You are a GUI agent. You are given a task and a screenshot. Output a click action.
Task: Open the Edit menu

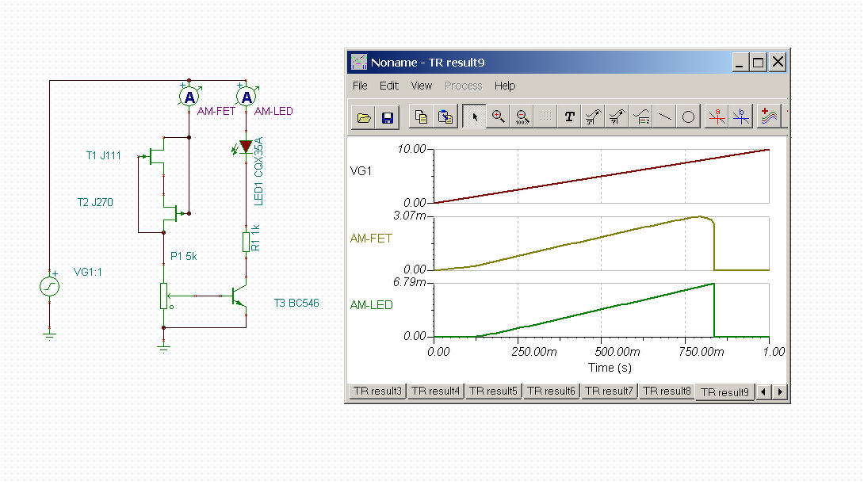point(388,86)
